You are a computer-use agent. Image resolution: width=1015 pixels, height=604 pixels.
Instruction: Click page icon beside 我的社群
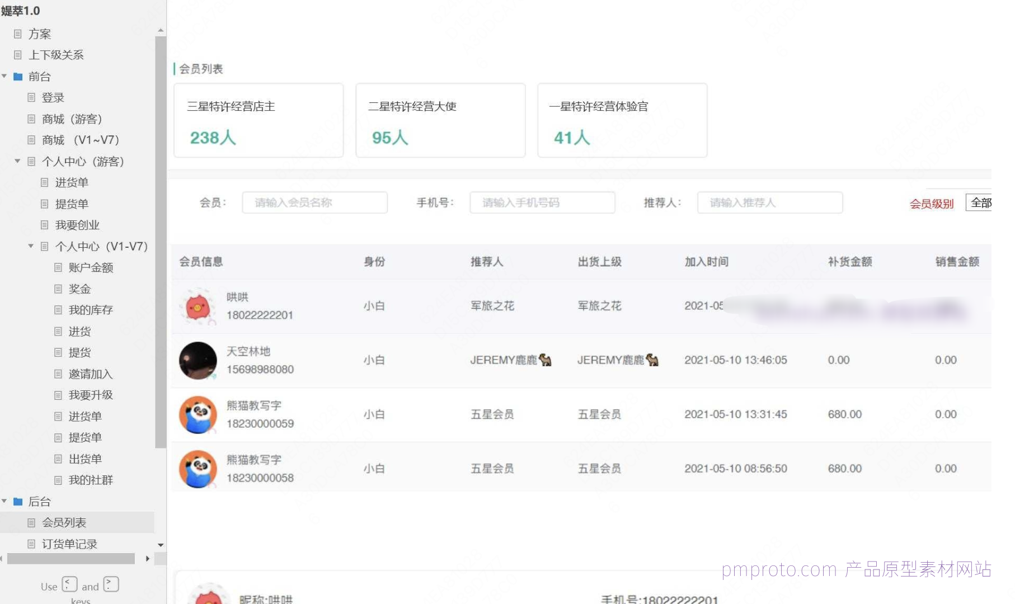click(x=58, y=480)
